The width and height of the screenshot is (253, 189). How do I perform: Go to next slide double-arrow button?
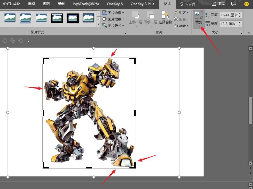(x=250, y=173)
